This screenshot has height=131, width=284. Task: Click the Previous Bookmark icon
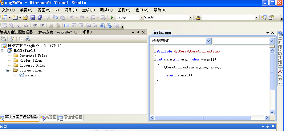[x=74, y=25]
